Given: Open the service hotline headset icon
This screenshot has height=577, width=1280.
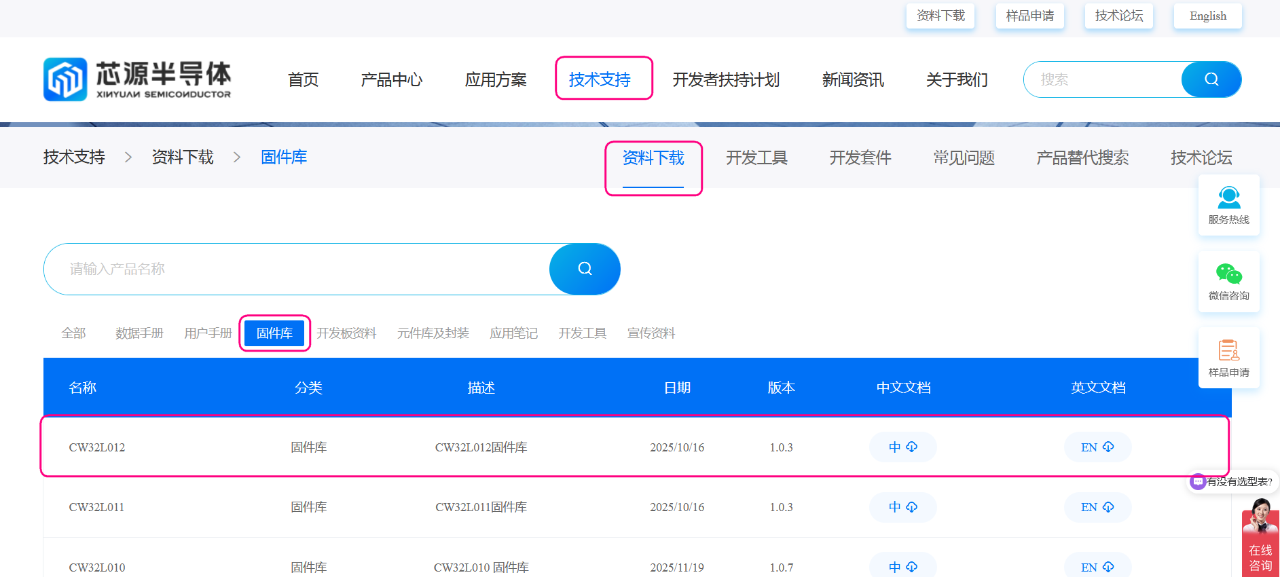Looking at the screenshot, I should [1228, 198].
